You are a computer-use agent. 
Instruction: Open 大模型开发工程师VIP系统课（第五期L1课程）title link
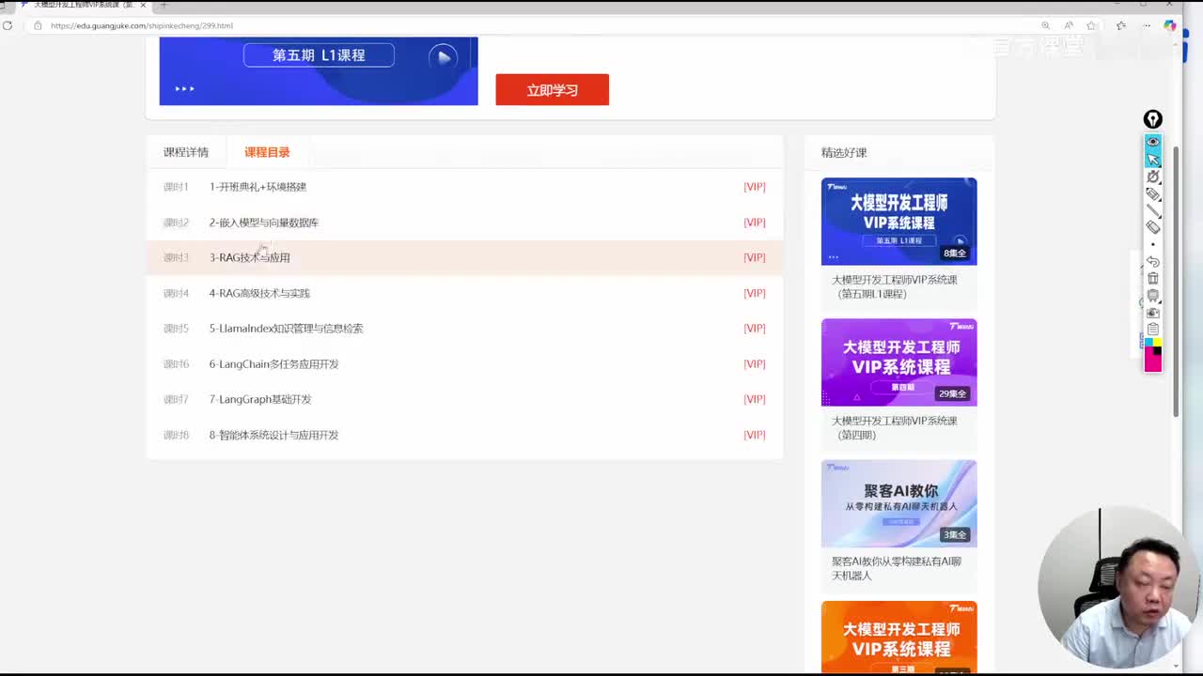point(895,286)
